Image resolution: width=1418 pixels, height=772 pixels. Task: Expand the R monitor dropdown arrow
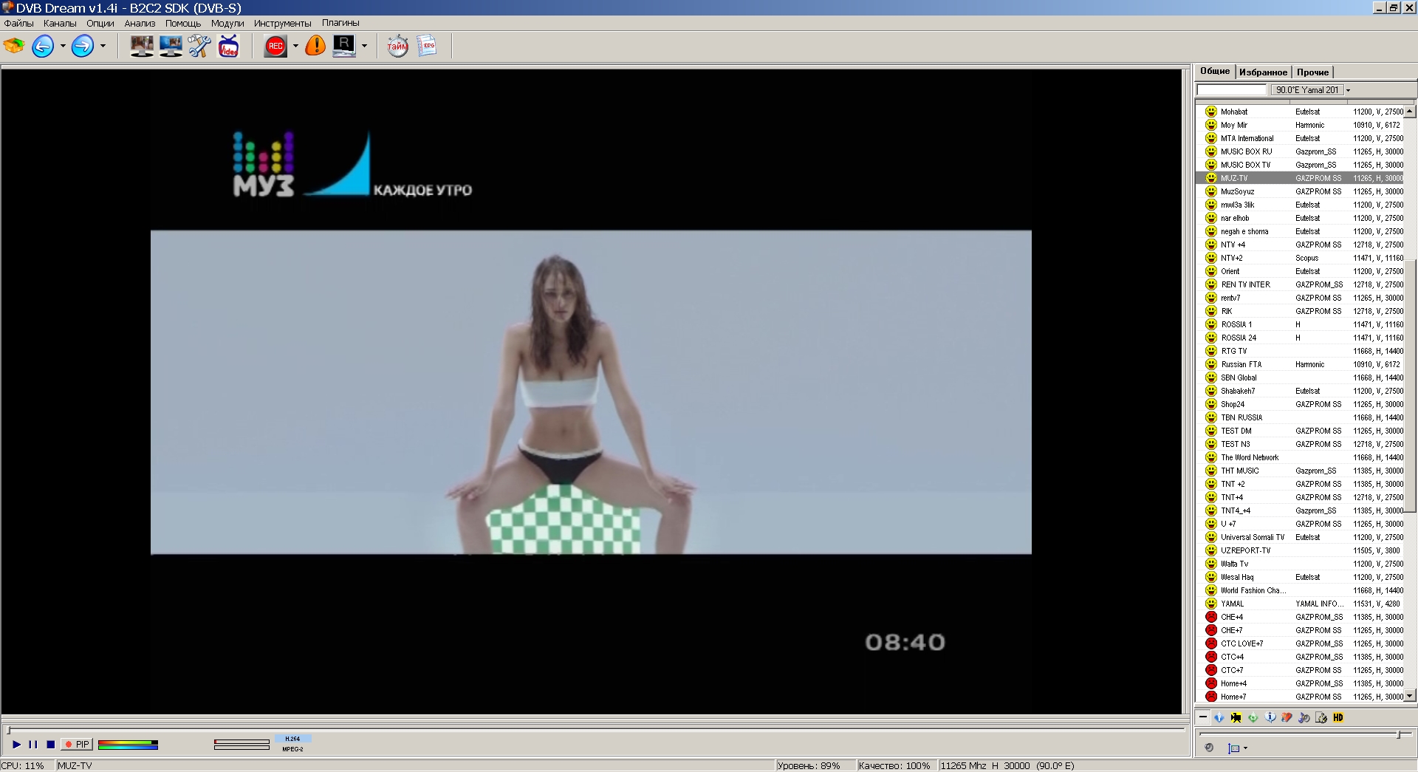[364, 46]
